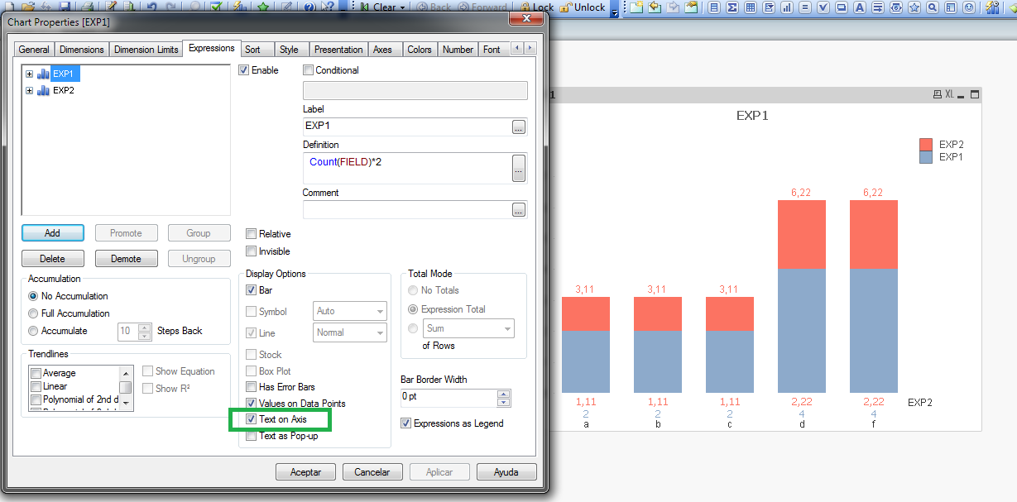Toggle the Enable checkbox

(243, 70)
